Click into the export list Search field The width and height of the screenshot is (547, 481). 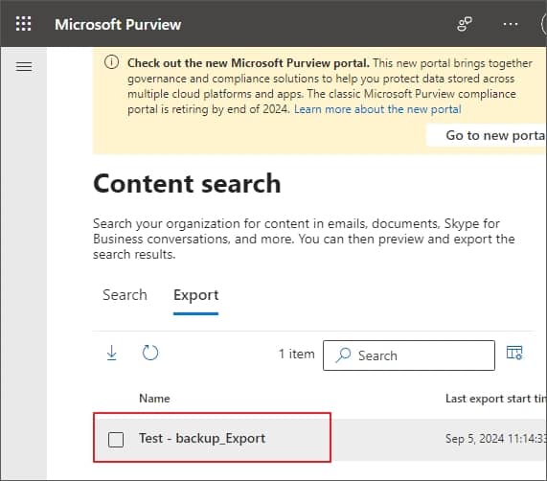click(x=409, y=355)
